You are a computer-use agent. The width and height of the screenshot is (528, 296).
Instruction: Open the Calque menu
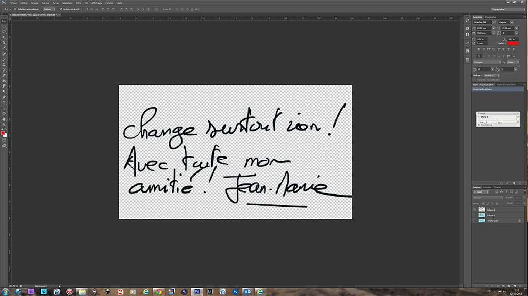pos(45,3)
